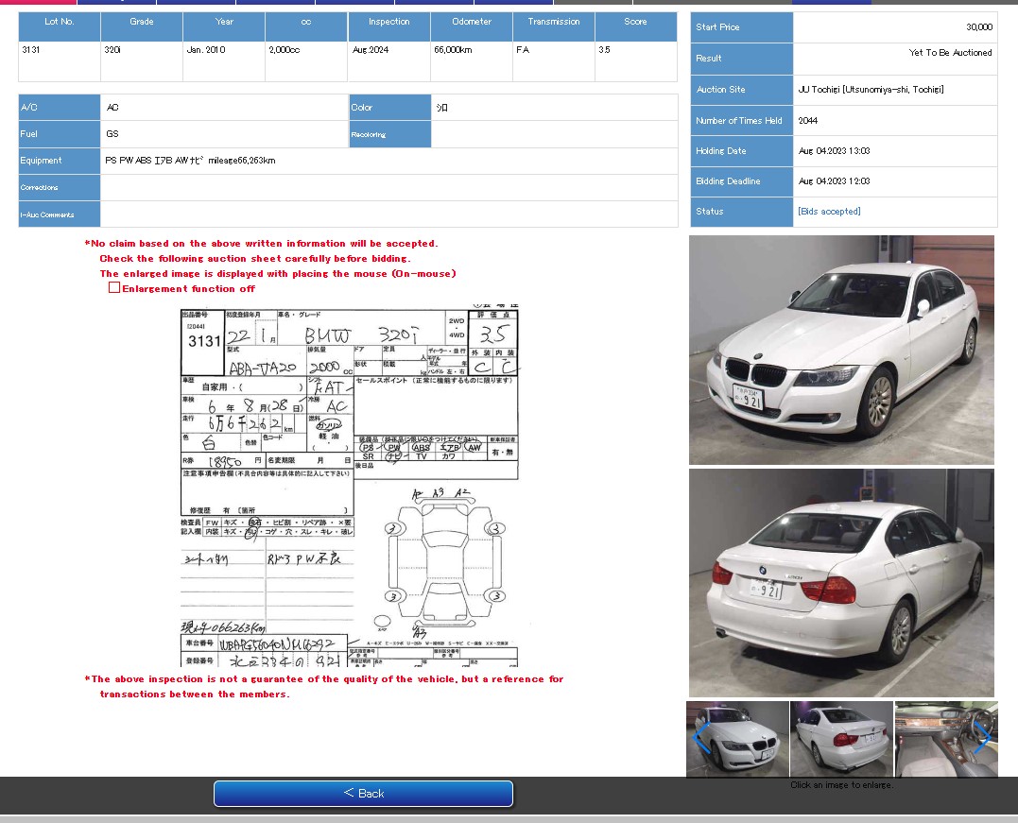The image size is (1018, 823).
Task: Open the Bids accepted status link
Action: click(829, 211)
